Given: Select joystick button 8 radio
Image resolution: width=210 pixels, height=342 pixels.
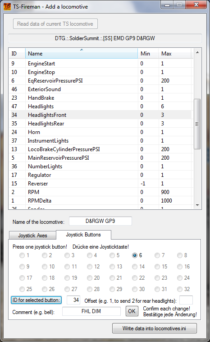Looking at the screenshot, I should click(x=180, y=255).
